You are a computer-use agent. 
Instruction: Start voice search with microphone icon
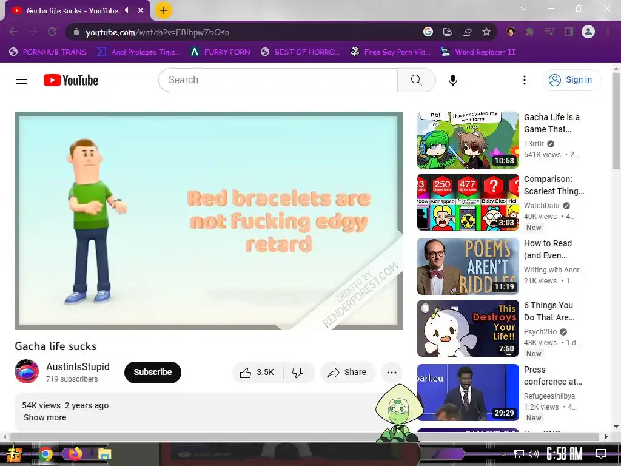click(x=452, y=80)
